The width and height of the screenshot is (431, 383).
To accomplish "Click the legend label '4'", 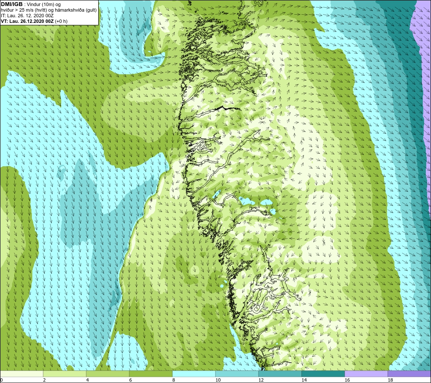I will 87,380.
